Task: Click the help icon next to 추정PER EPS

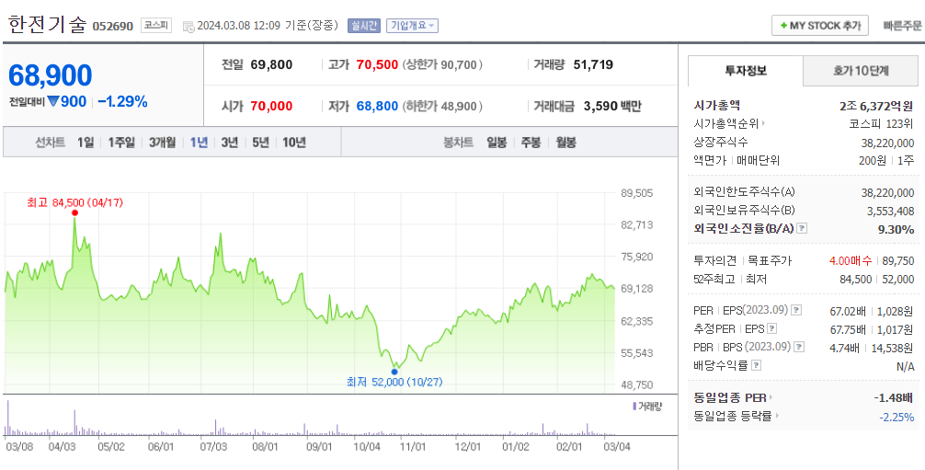Action: click(x=771, y=328)
